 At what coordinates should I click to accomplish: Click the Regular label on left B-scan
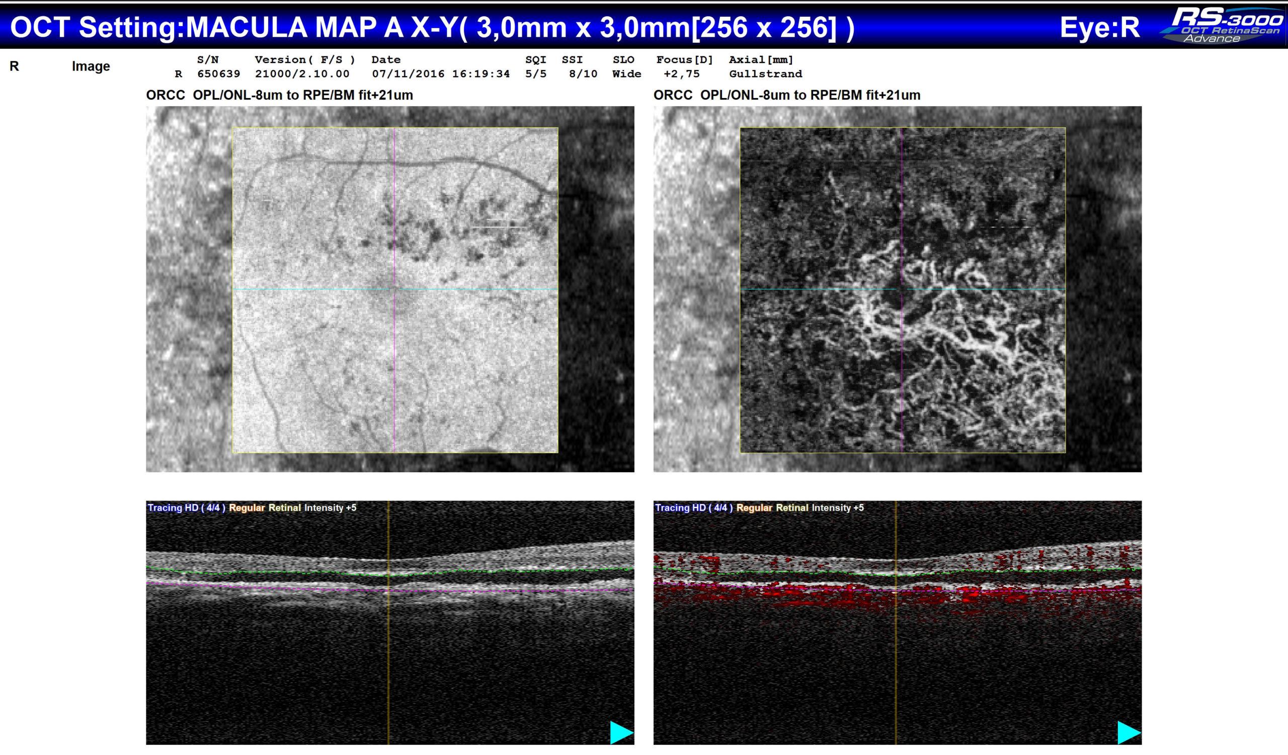click(247, 508)
